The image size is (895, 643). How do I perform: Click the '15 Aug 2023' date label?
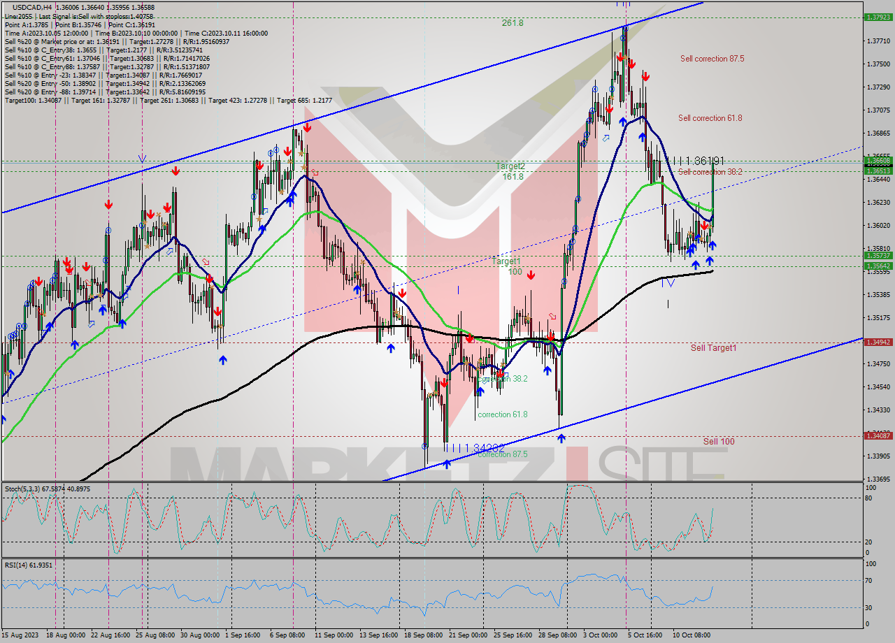pyautogui.click(x=20, y=635)
